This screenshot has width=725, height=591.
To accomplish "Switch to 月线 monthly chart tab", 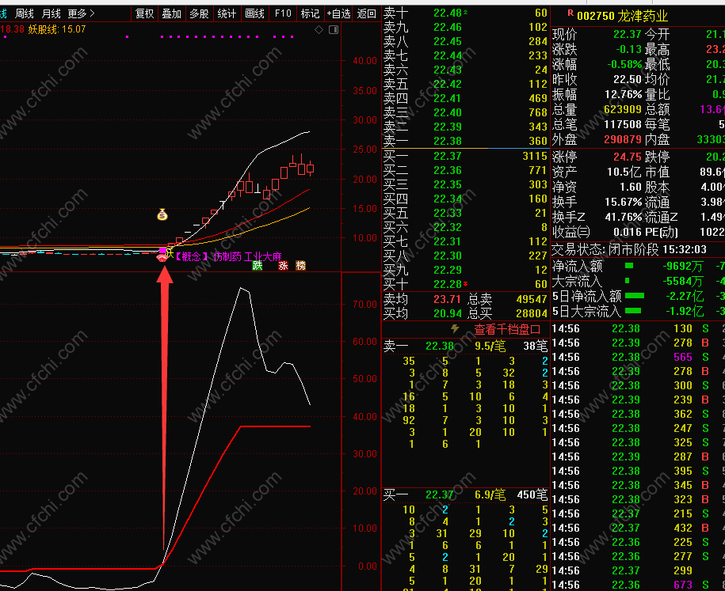I will (x=51, y=14).
